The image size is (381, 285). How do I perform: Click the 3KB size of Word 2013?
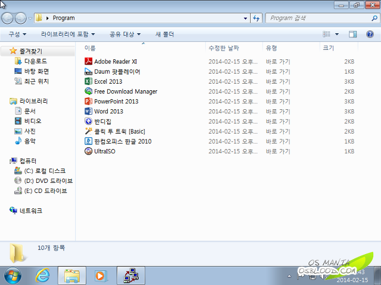tap(349, 111)
